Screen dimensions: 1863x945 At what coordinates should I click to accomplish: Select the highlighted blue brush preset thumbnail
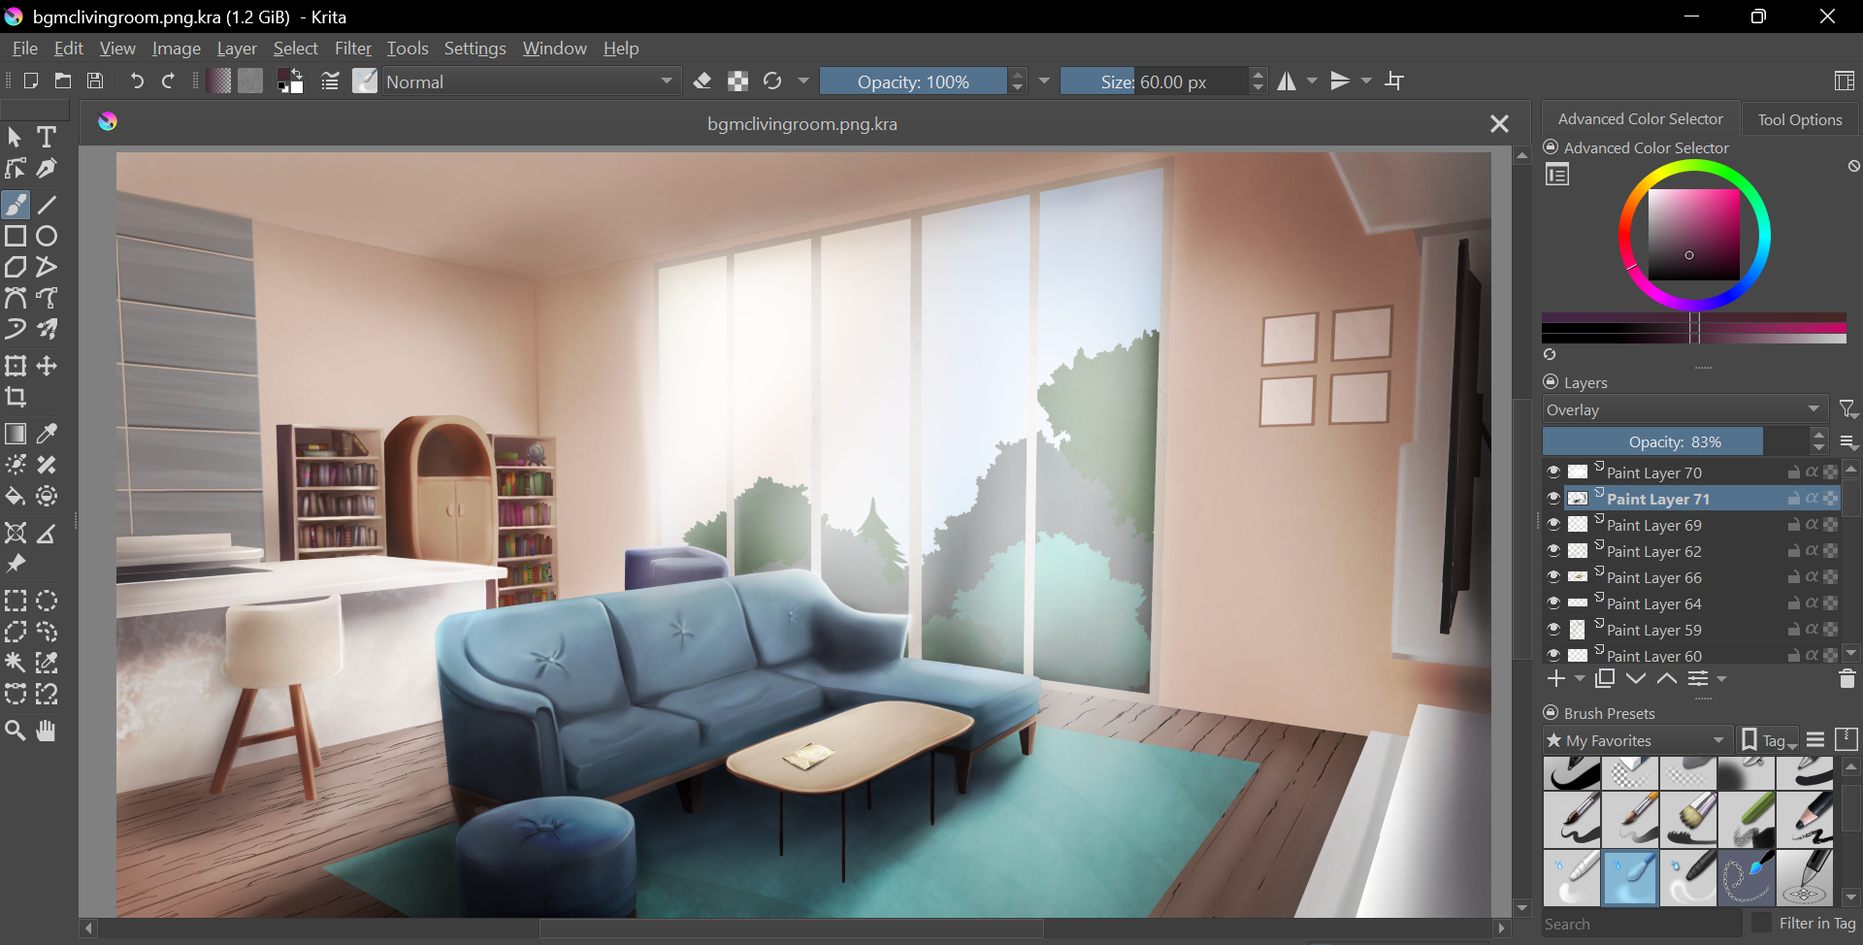pos(1630,878)
